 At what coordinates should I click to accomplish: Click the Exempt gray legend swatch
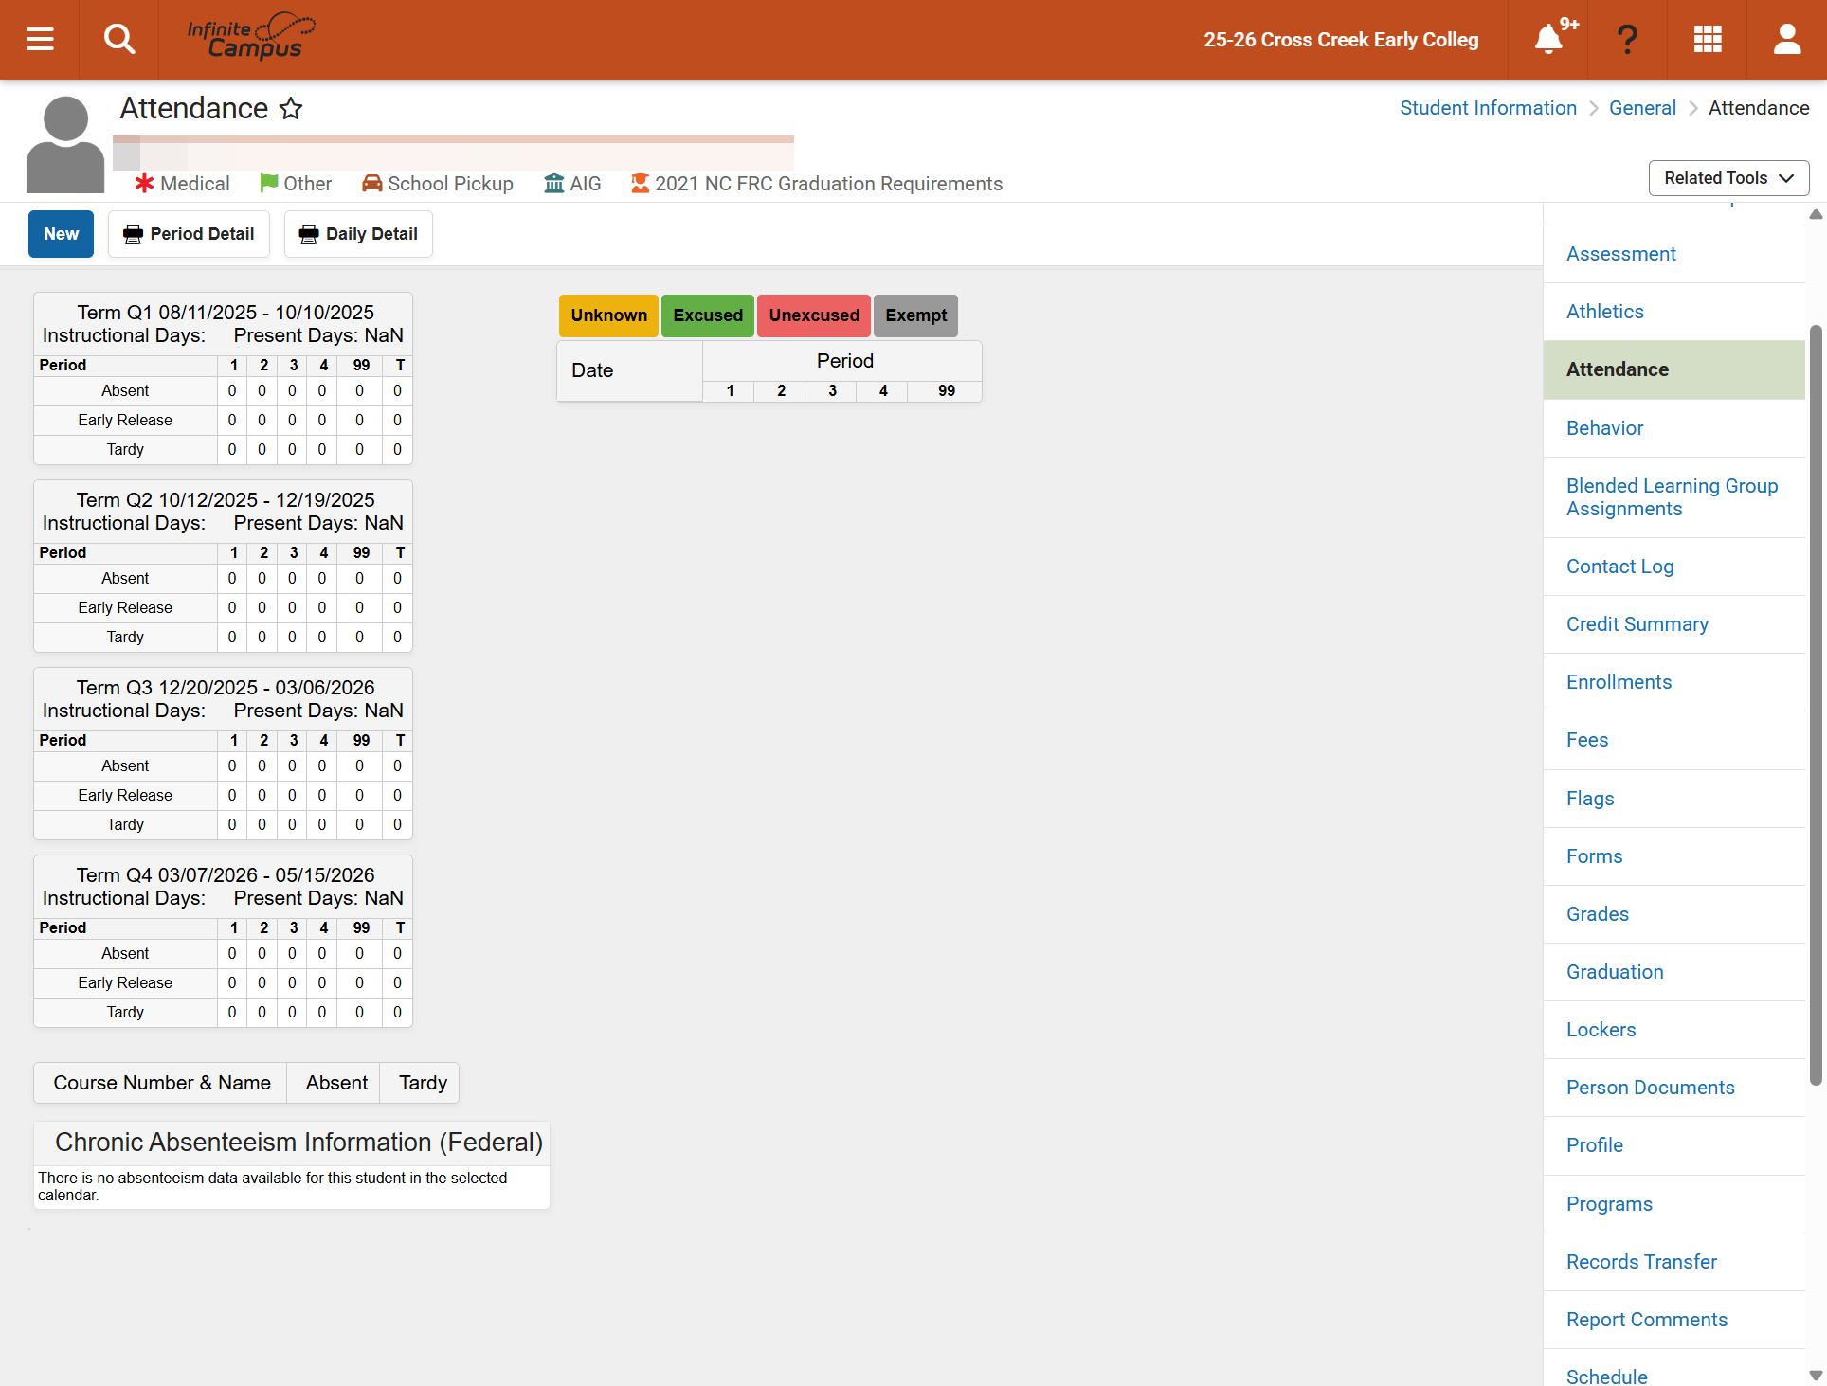915,315
